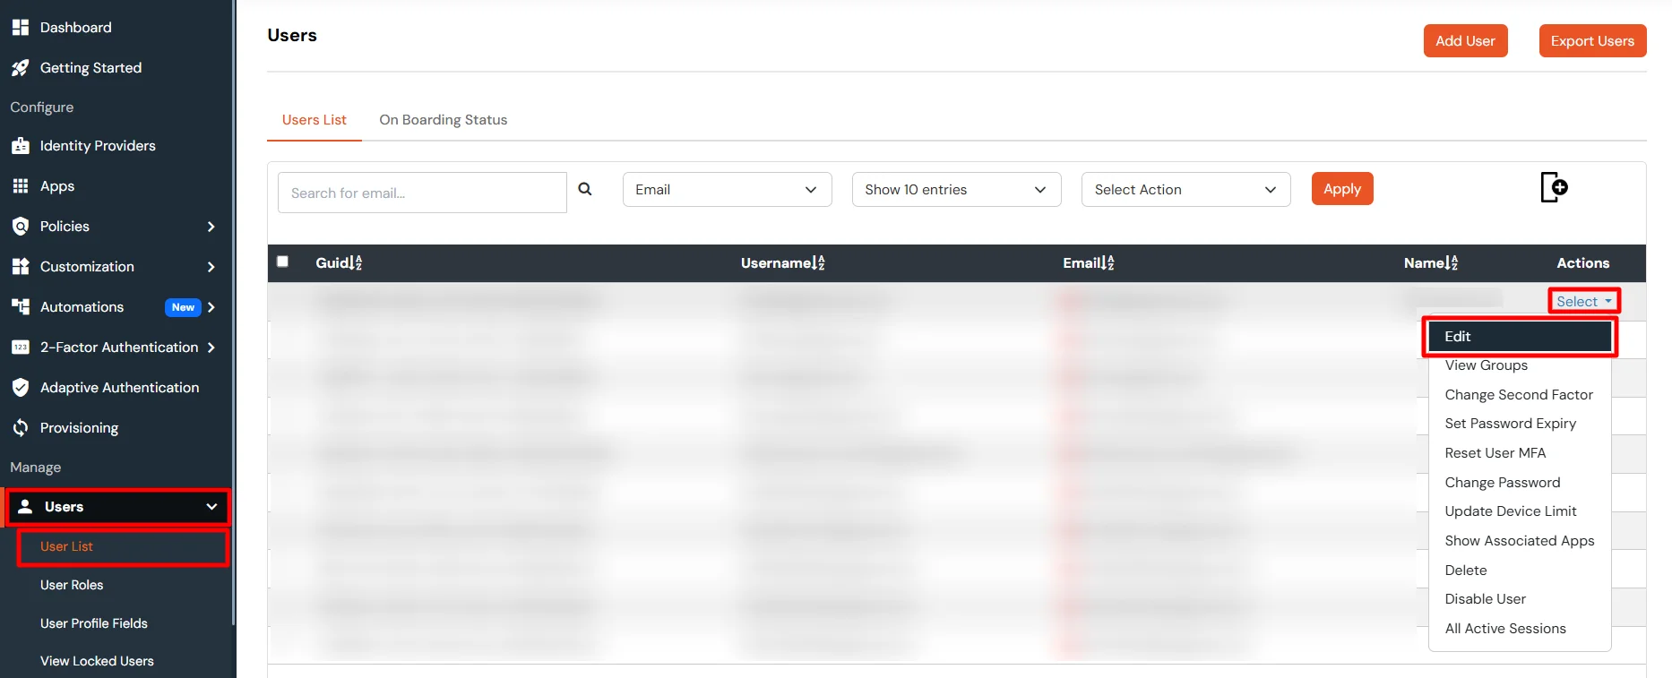Open the Email search-field dropdown
1672x678 pixels.
(x=728, y=190)
